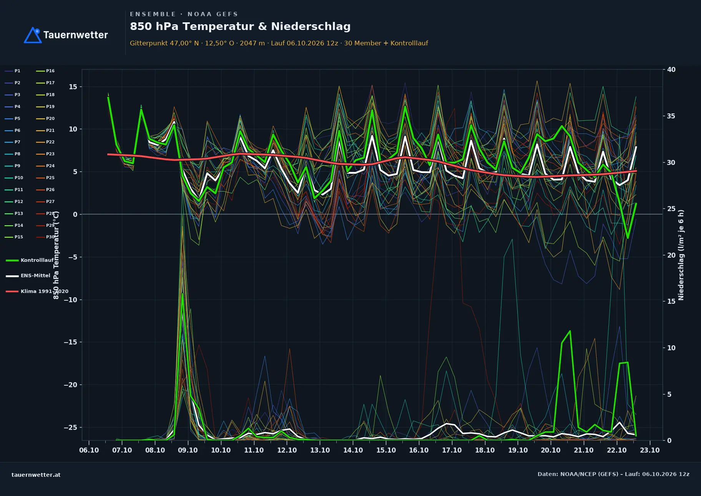
Task: Open the tauernwetter.at footer link
Action: (x=36, y=475)
